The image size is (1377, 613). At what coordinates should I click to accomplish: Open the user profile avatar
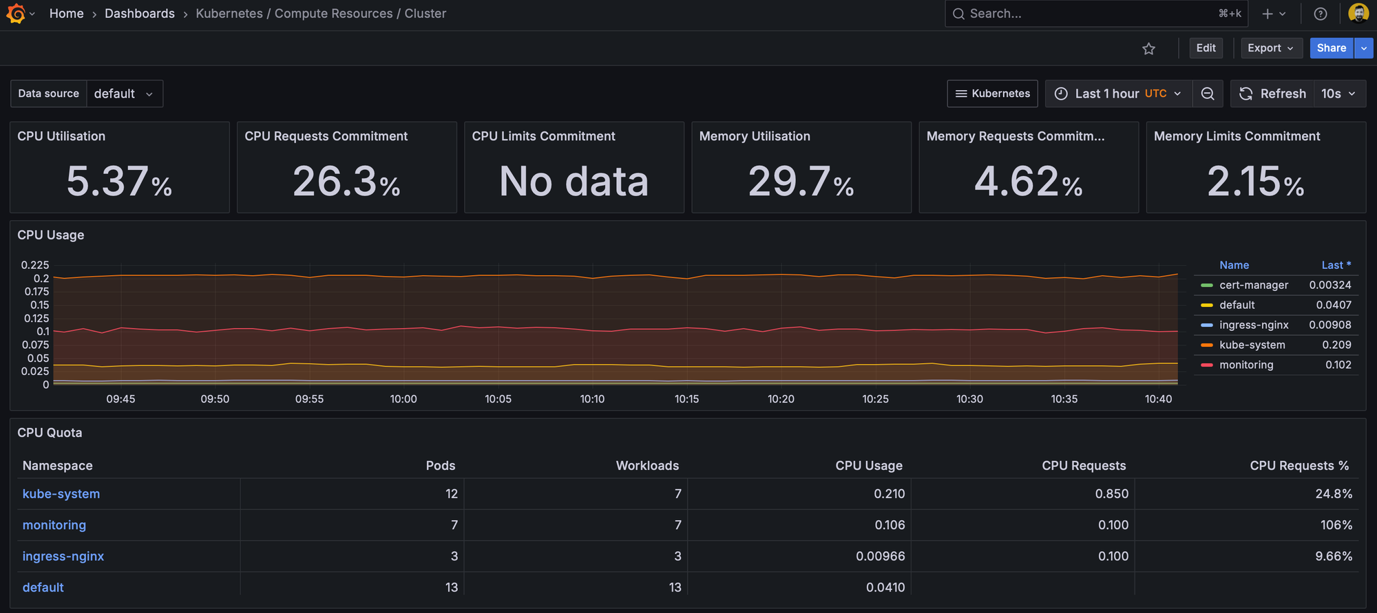tap(1358, 14)
